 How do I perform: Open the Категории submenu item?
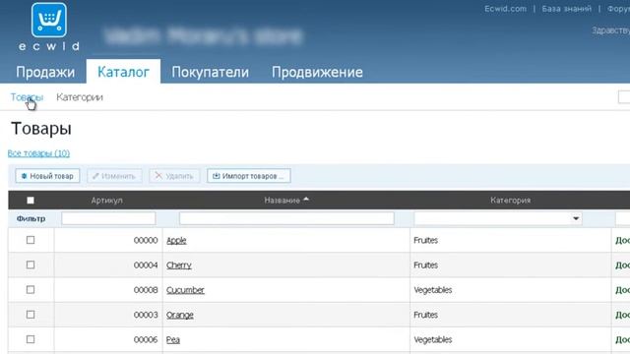point(80,97)
